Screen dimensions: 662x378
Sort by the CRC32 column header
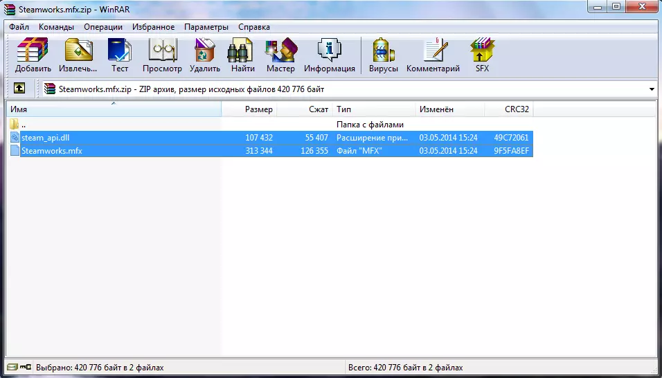[509, 109]
